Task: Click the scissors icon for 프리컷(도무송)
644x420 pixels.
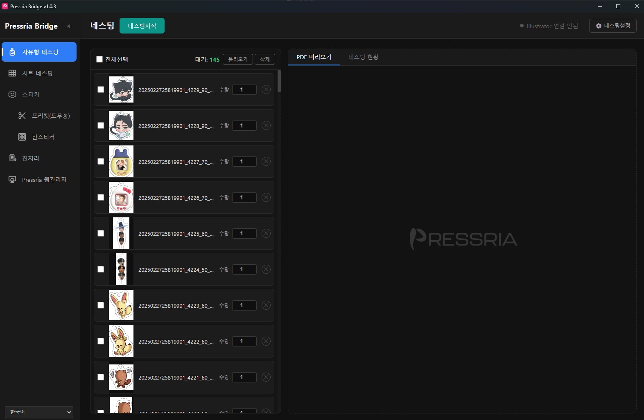Action: pos(22,116)
